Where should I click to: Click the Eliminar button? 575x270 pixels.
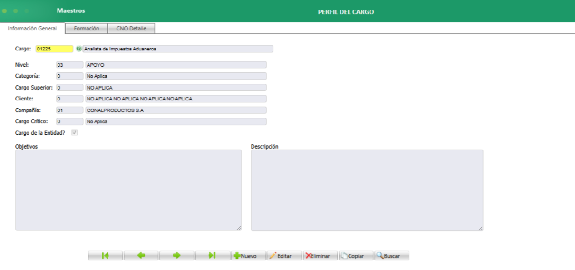point(320,256)
